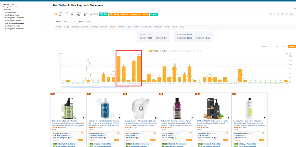Click orange circle icon in ASIN B07N7MWX72 card
The image size is (296, 147).
pos(82,133)
